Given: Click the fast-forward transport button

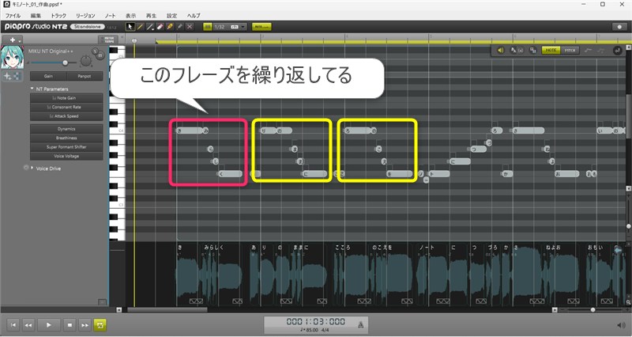Looking at the screenshot, I should pyautogui.click(x=85, y=325).
